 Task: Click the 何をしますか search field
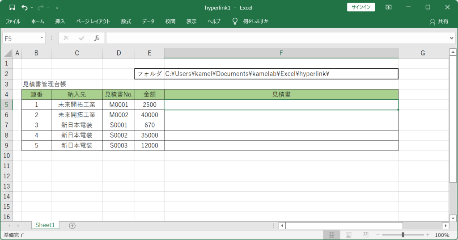pyautogui.click(x=255, y=21)
